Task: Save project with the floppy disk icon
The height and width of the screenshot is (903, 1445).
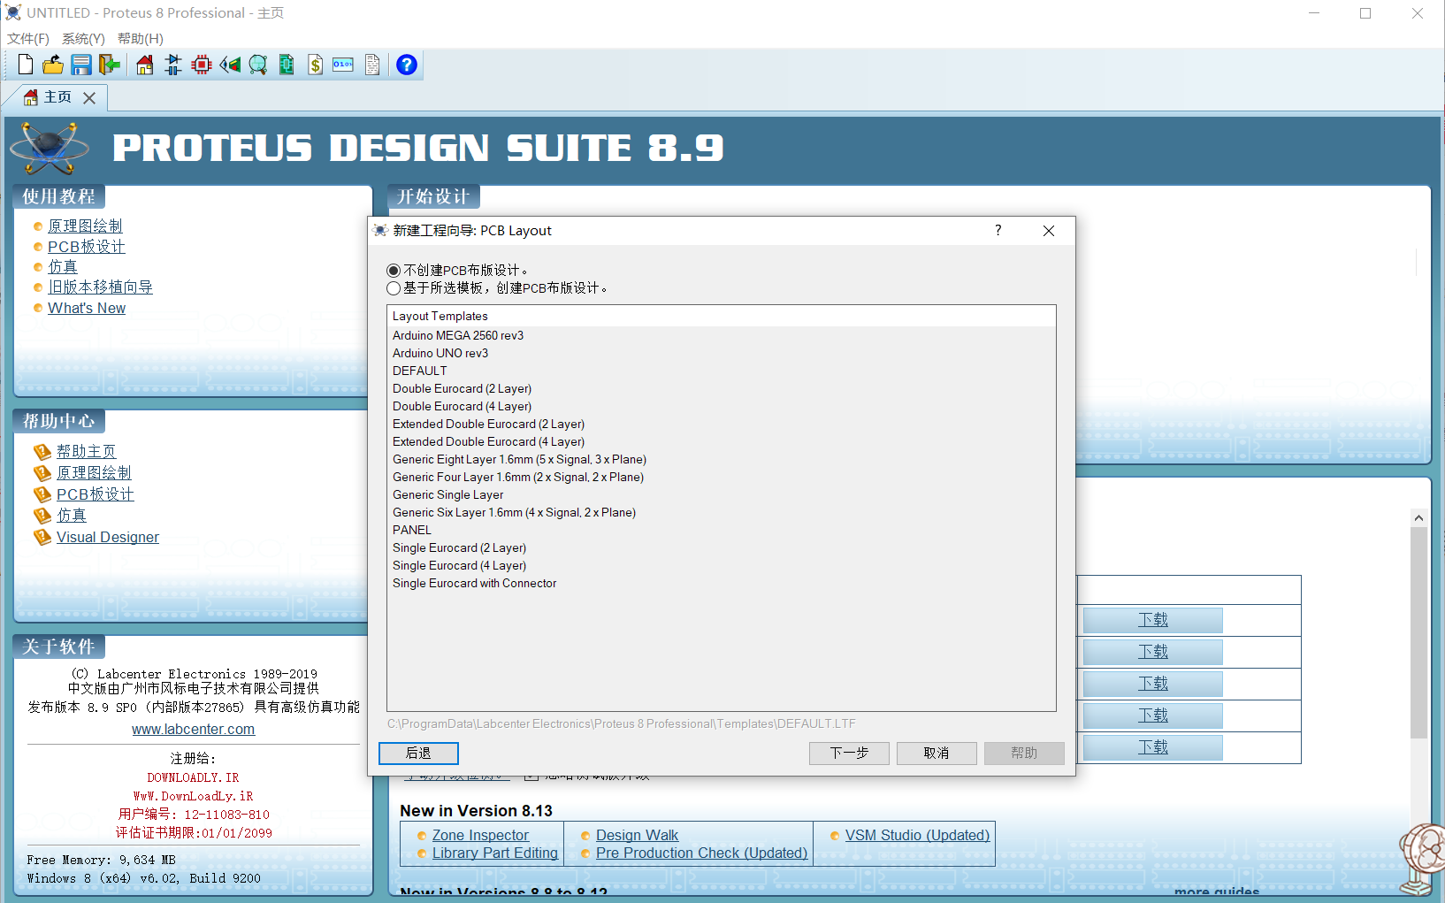Action: [81, 65]
